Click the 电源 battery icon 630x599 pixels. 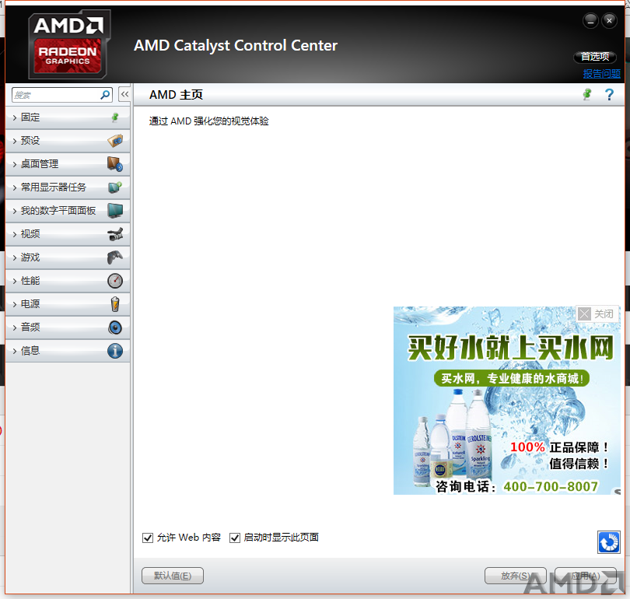[115, 304]
